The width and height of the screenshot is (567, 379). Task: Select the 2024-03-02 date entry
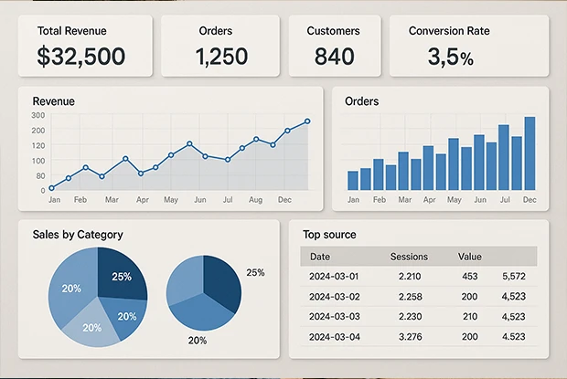point(335,297)
